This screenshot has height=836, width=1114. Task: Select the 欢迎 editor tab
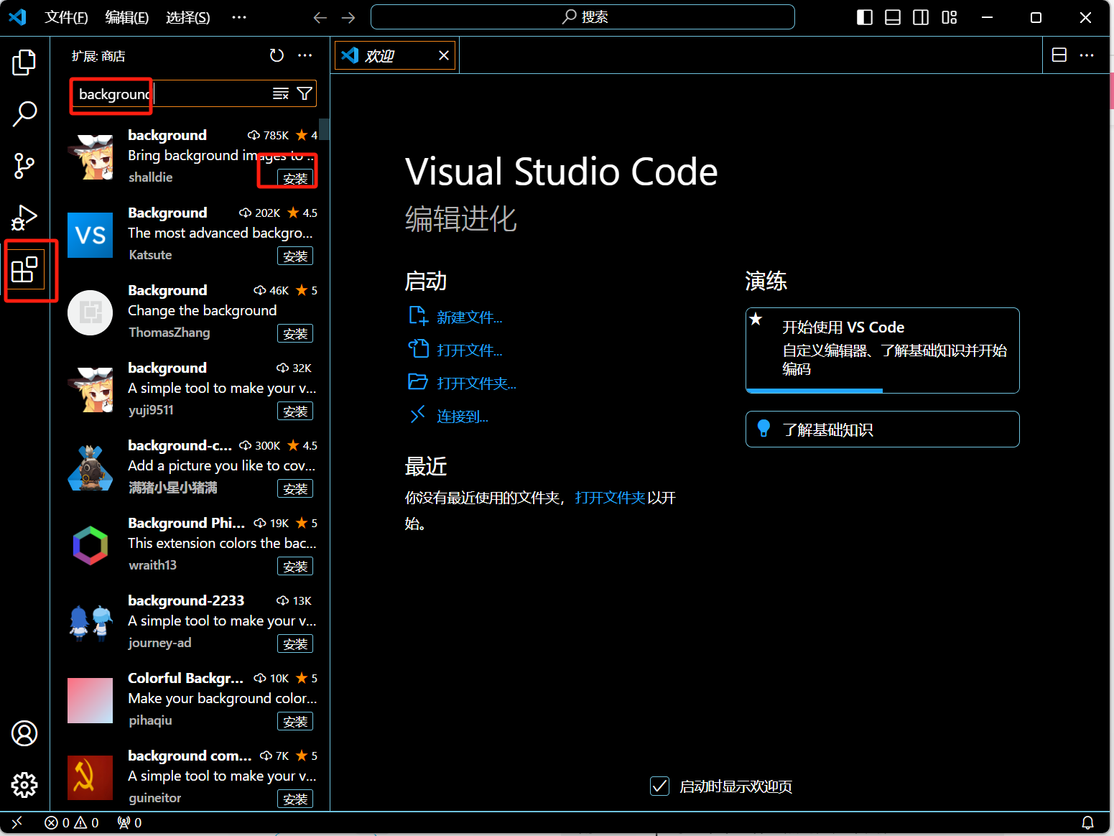(394, 55)
